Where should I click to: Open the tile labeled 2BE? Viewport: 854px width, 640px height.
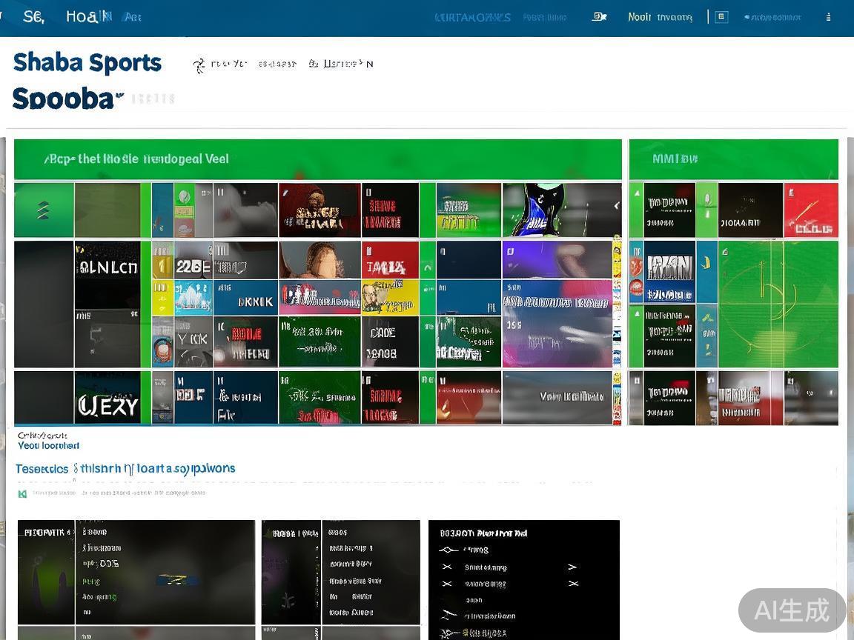pyautogui.click(x=193, y=267)
